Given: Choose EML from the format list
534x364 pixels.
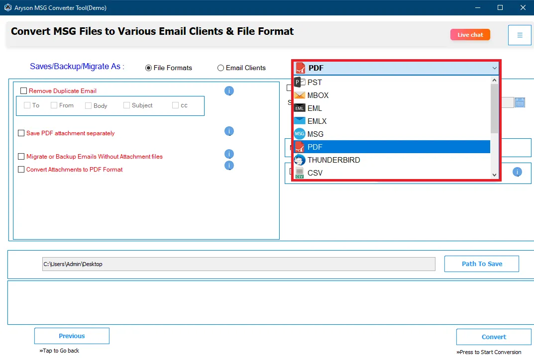Looking at the screenshot, I should coord(392,108).
